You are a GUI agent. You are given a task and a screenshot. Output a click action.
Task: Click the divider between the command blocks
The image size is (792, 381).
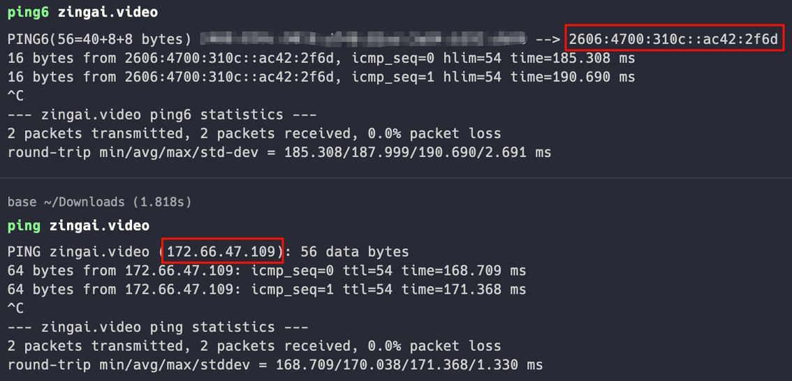396,178
